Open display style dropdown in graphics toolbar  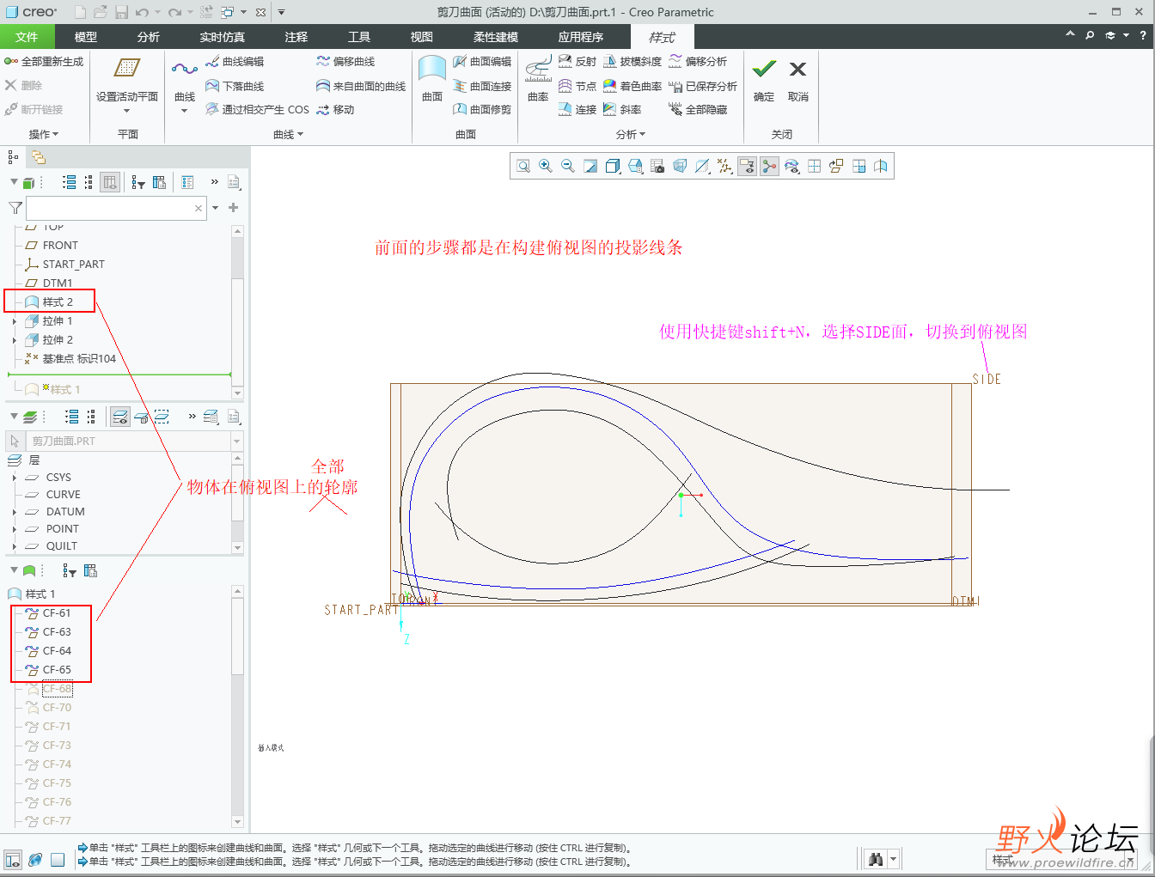pyautogui.click(x=613, y=167)
